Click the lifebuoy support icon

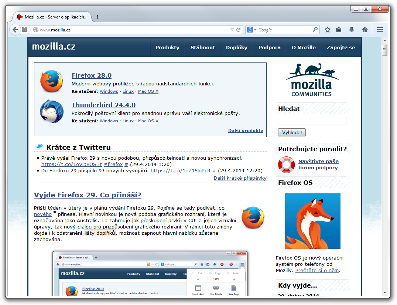[286, 165]
